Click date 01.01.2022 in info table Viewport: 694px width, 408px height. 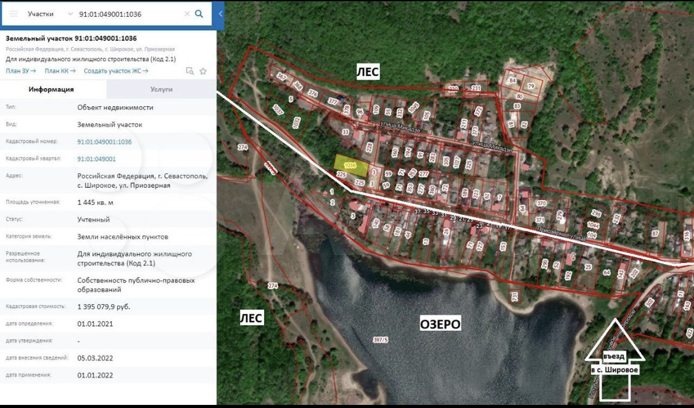coord(95,375)
